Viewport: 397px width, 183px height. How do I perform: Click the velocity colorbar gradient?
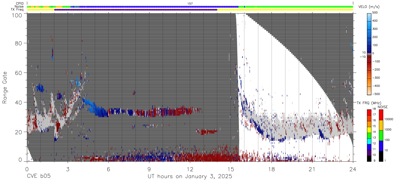369,54
